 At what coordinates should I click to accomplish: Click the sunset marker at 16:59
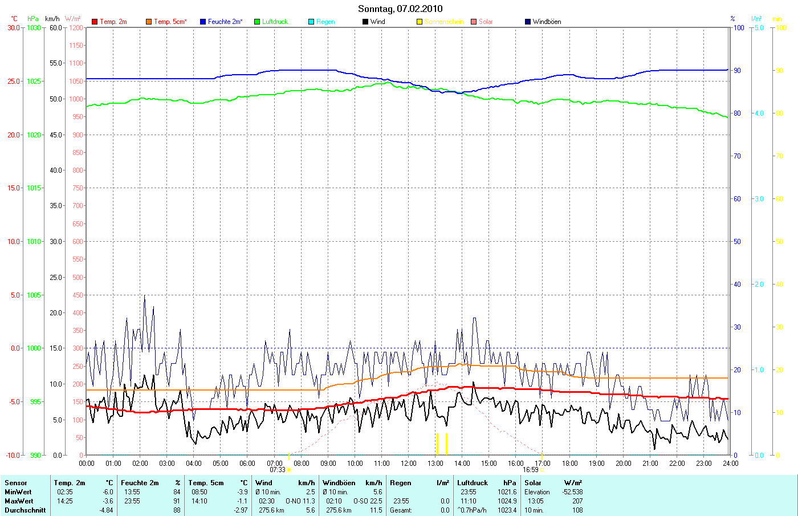pyautogui.click(x=541, y=470)
